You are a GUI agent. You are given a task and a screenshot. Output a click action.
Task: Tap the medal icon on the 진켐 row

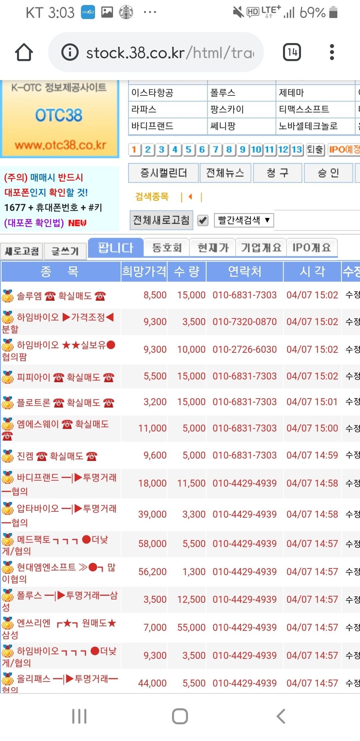pyautogui.click(x=7, y=456)
